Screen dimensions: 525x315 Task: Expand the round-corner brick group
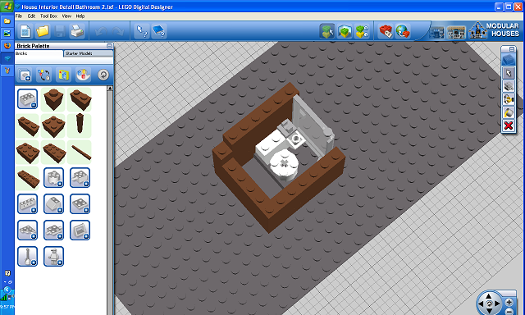coord(53,177)
